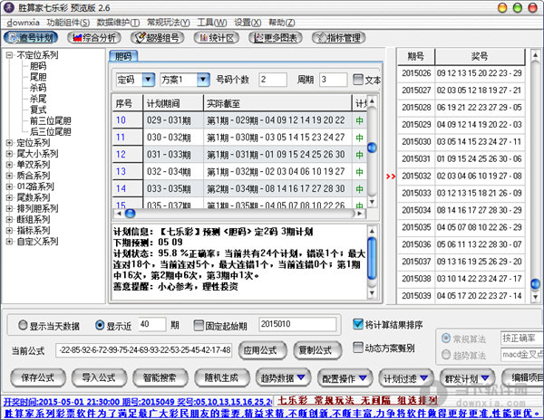
Task: Click the green 中 marker in row 10
Action: click(359, 120)
